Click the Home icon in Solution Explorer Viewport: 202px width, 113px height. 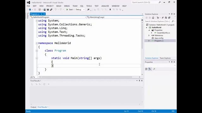pyautogui.click(x=153, y=18)
